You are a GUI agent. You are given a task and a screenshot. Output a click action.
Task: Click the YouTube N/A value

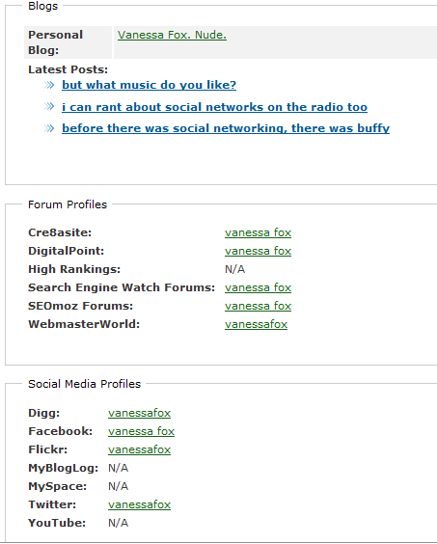point(119,523)
